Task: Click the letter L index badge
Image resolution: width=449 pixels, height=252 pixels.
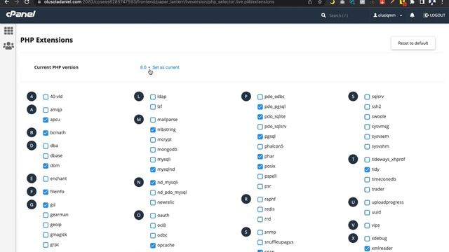Action: pyautogui.click(x=139, y=97)
